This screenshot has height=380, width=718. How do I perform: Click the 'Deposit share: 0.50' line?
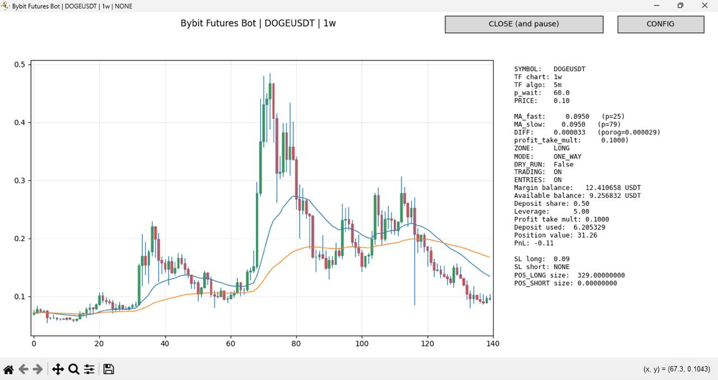552,203
